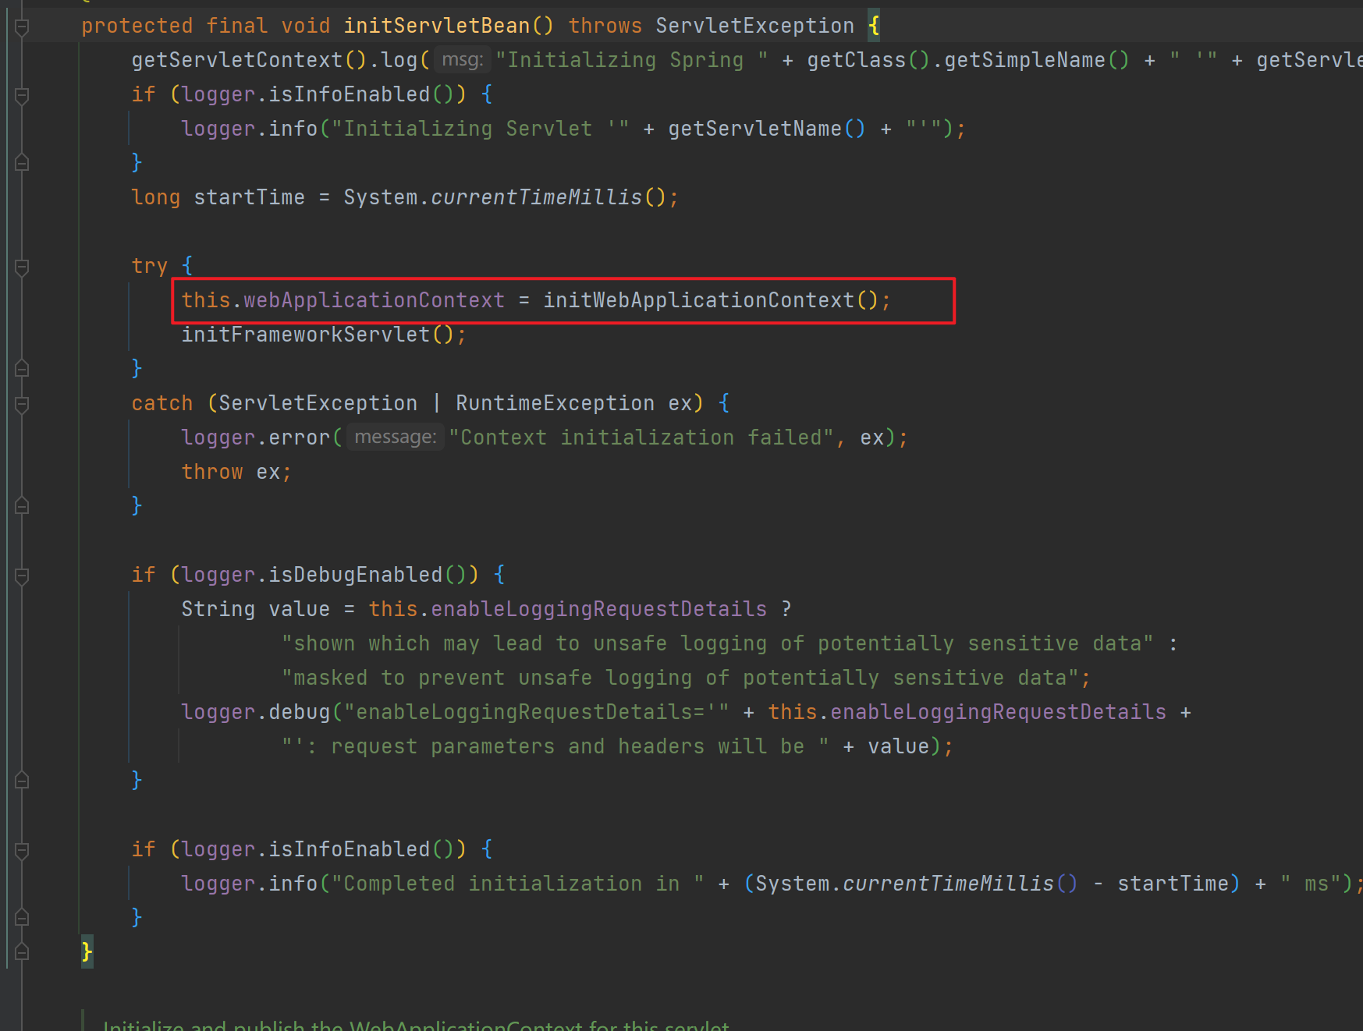The width and height of the screenshot is (1363, 1031).
Task: Click fold-end marker closing the isDebugEnabled block
Action: 22,780
